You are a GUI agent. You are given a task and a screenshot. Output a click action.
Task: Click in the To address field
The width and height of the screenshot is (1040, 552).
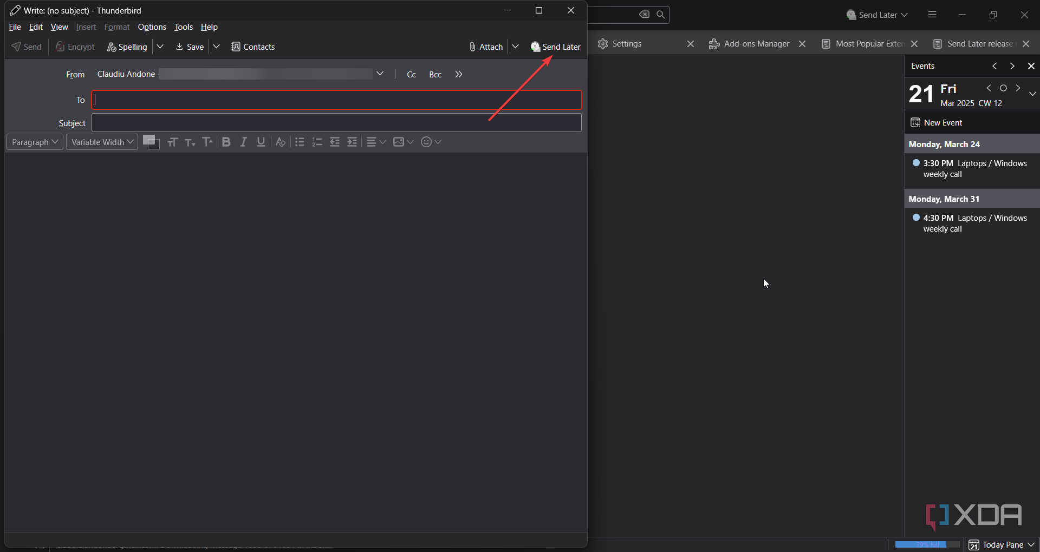[x=336, y=100]
